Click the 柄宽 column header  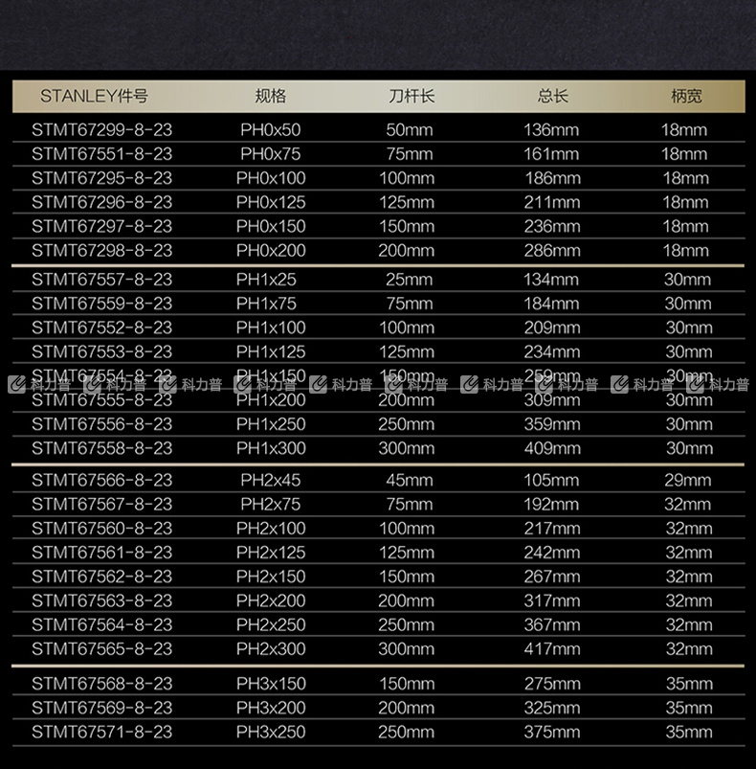point(686,97)
